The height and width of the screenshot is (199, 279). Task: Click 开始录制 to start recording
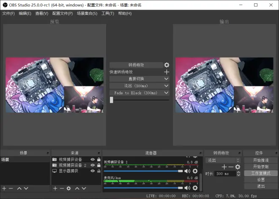pyautogui.click(x=261, y=167)
